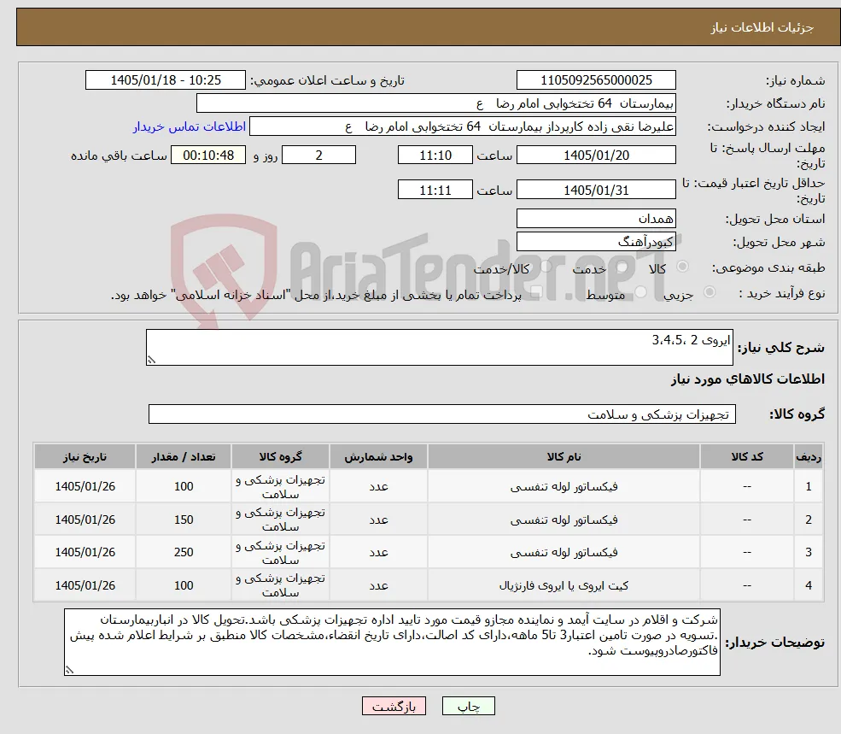Click the تاریخ نیاز column header

pyautogui.click(x=85, y=456)
